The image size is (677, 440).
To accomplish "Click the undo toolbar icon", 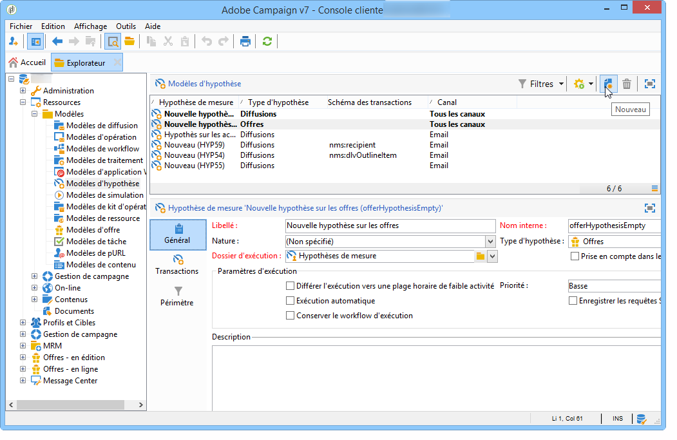I will [207, 41].
